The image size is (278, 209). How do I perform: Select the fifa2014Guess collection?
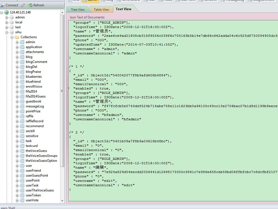[x=36, y=96]
